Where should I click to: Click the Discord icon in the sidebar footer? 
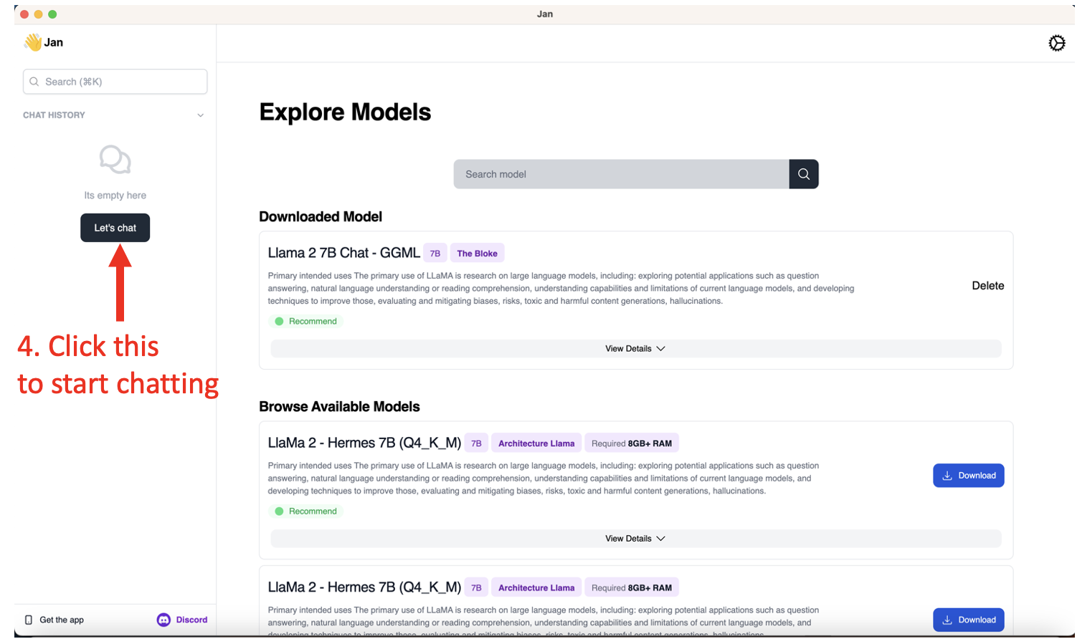(163, 620)
